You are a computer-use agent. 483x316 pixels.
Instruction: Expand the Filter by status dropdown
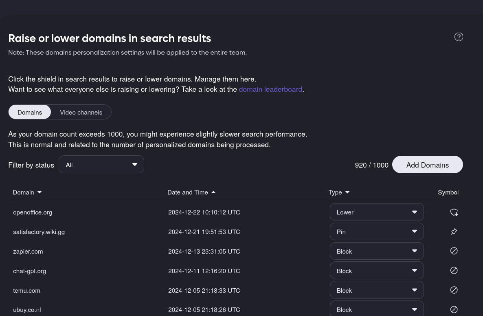(101, 165)
